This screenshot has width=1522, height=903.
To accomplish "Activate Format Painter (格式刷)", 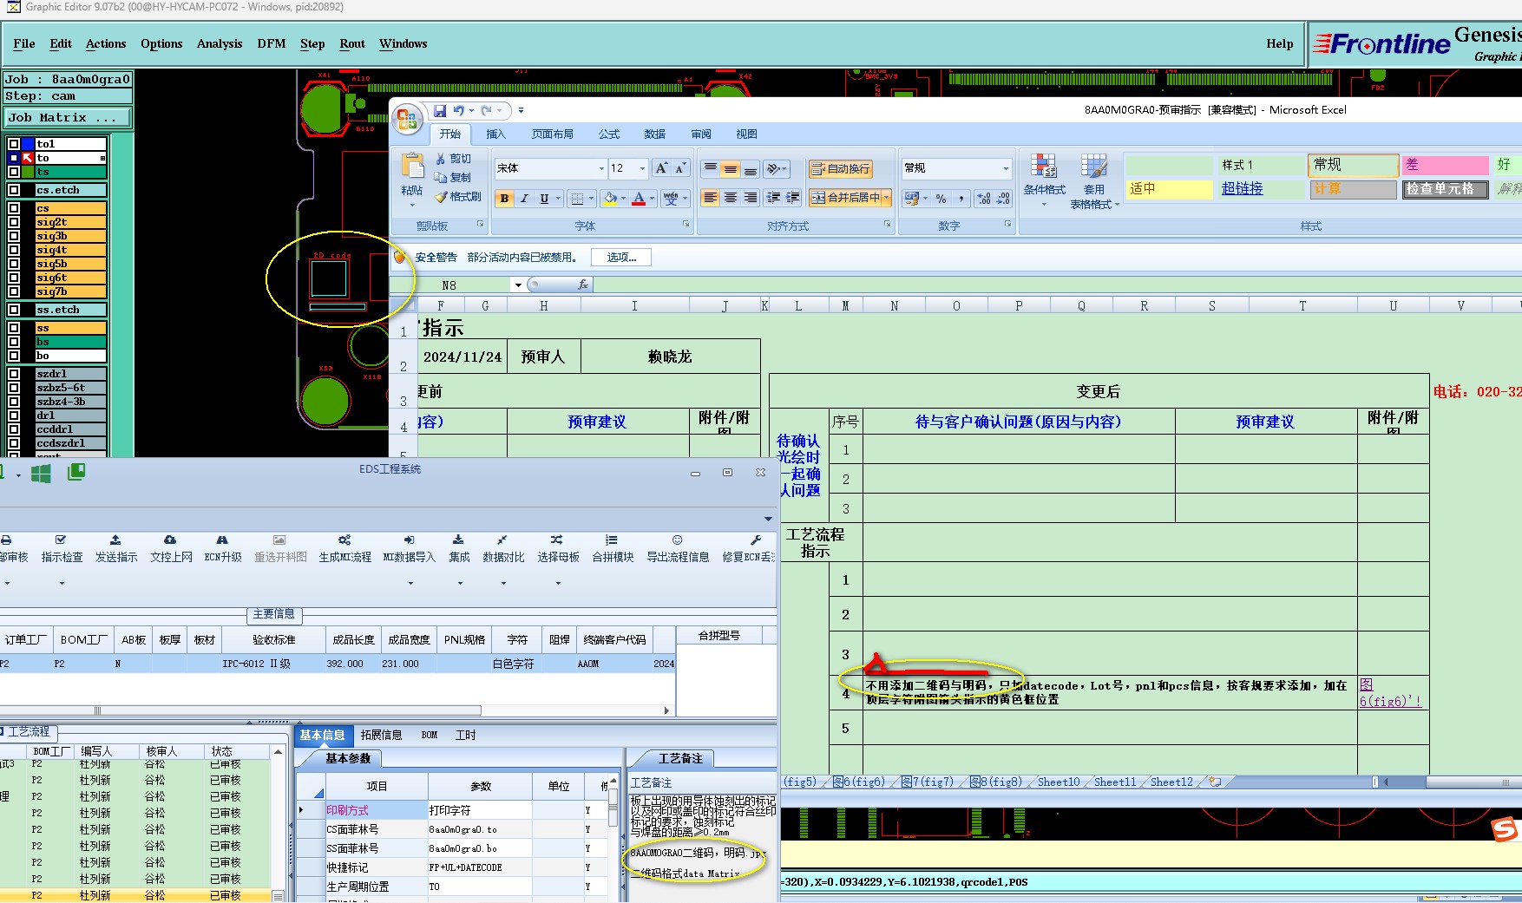I will [x=458, y=197].
